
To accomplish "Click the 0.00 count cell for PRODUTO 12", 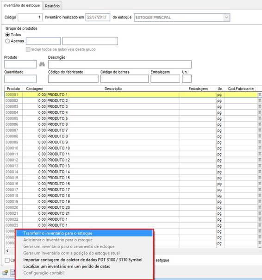I will click(34, 160).
